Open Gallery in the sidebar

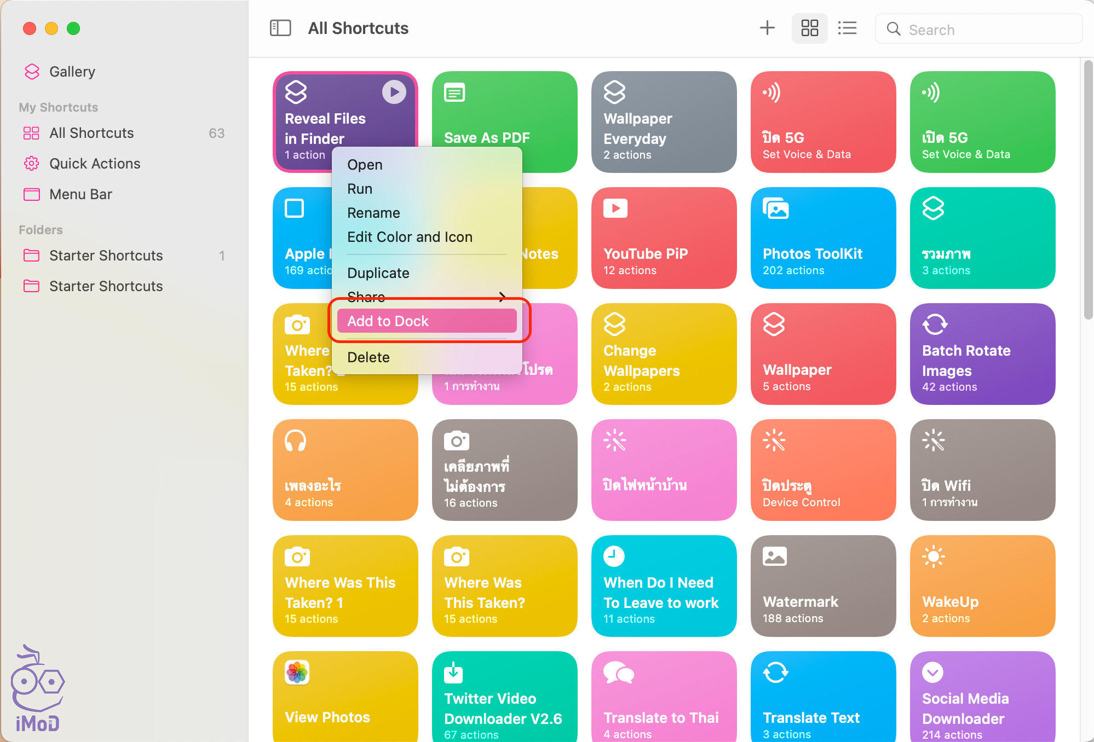click(72, 72)
